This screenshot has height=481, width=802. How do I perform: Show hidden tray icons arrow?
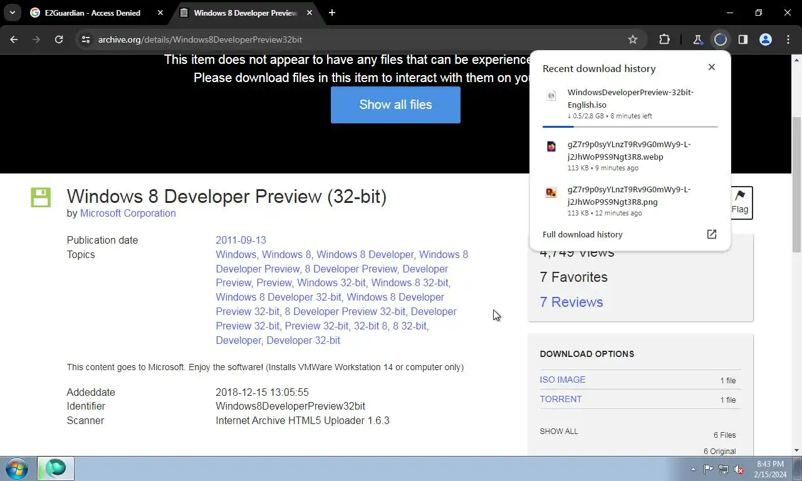pos(693,469)
